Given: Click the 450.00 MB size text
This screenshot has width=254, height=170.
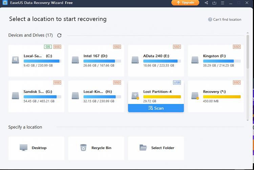Looking at the screenshot, I should [211, 101].
